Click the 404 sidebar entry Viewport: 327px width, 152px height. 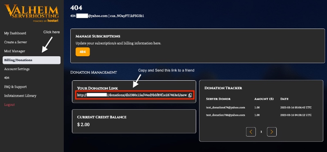tap(7, 78)
